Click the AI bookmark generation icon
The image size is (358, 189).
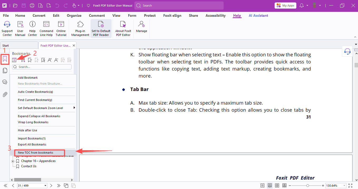tap(23, 60)
